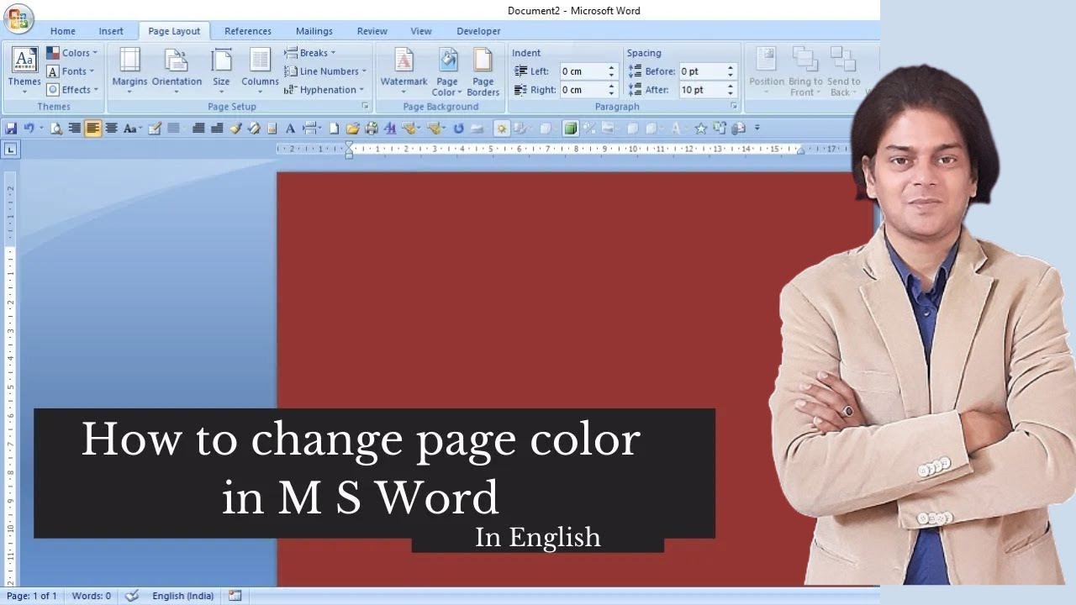Screen dimensions: 1076x605
Task: Open theme Effects dropdown
Action: click(x=72, y=90)
